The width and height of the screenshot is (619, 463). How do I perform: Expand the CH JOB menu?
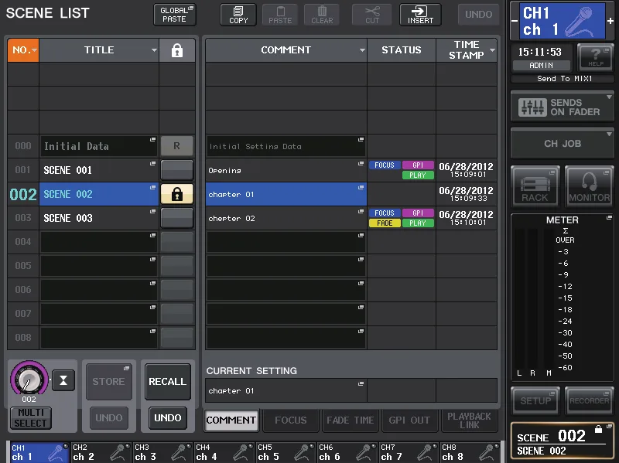coord(563,144)
